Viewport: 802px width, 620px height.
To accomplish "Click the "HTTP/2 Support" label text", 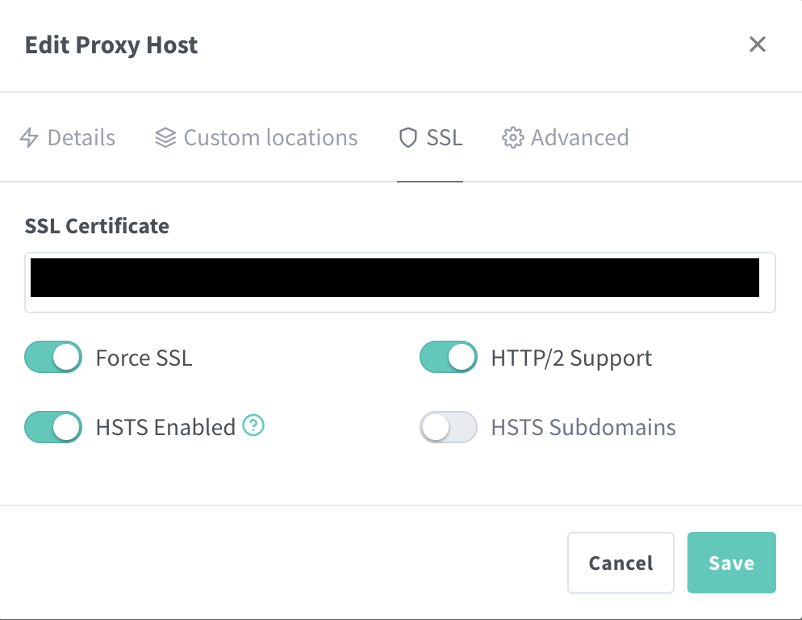I will pyautogui.click(x=571, y=358).
